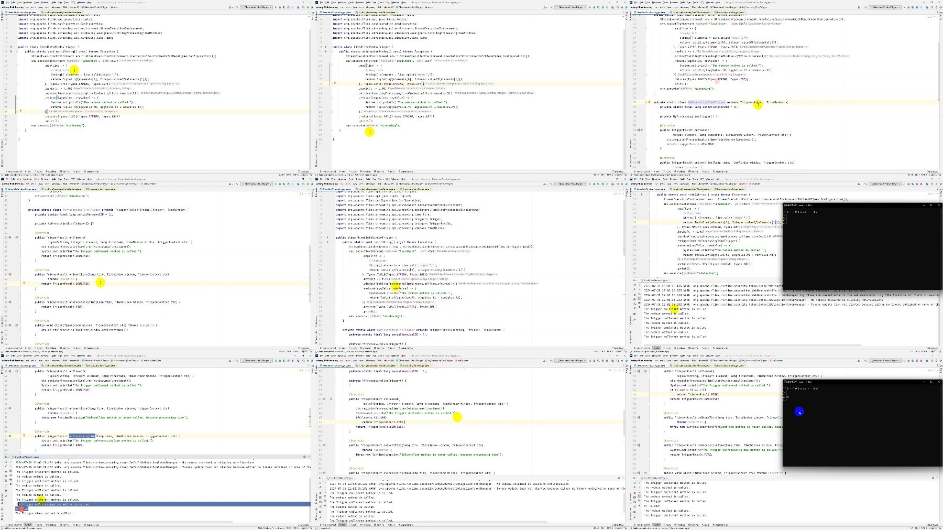Screen dimensions: 943x530
Task: Open the Build tool window tab in top-middle frame
Action: pyautogui.click(x=391, y=171)
